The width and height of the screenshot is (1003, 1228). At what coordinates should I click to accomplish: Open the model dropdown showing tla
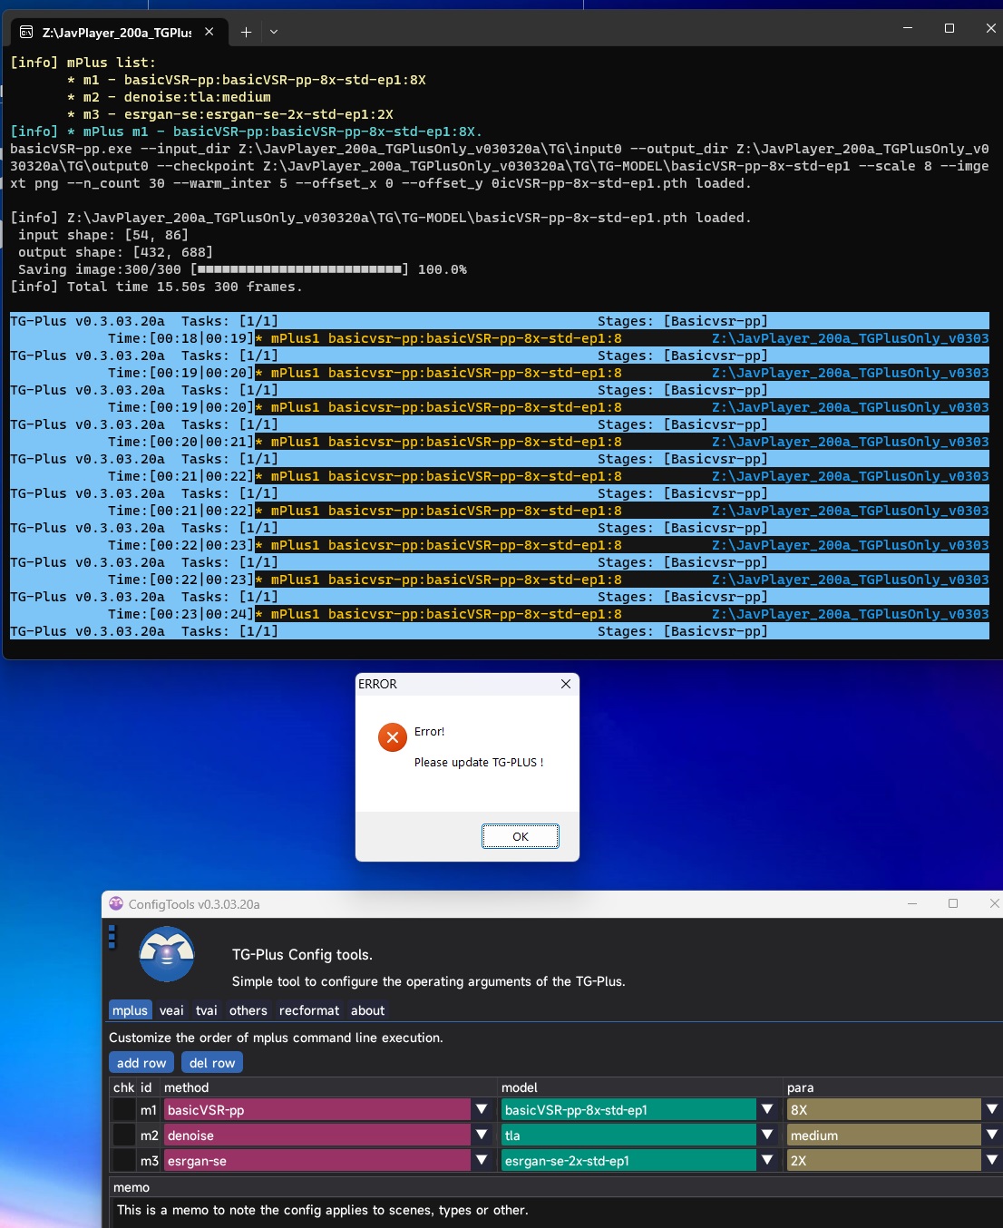coord(768,1135)
